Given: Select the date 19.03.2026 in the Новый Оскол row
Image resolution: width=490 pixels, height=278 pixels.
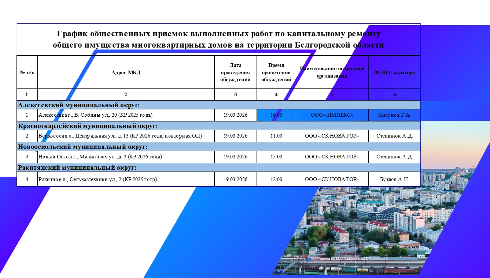Looking at the screenshot, I should 236,157.
